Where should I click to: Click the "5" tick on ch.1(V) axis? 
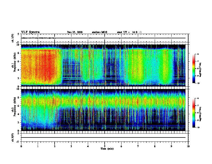coord(19,34)
